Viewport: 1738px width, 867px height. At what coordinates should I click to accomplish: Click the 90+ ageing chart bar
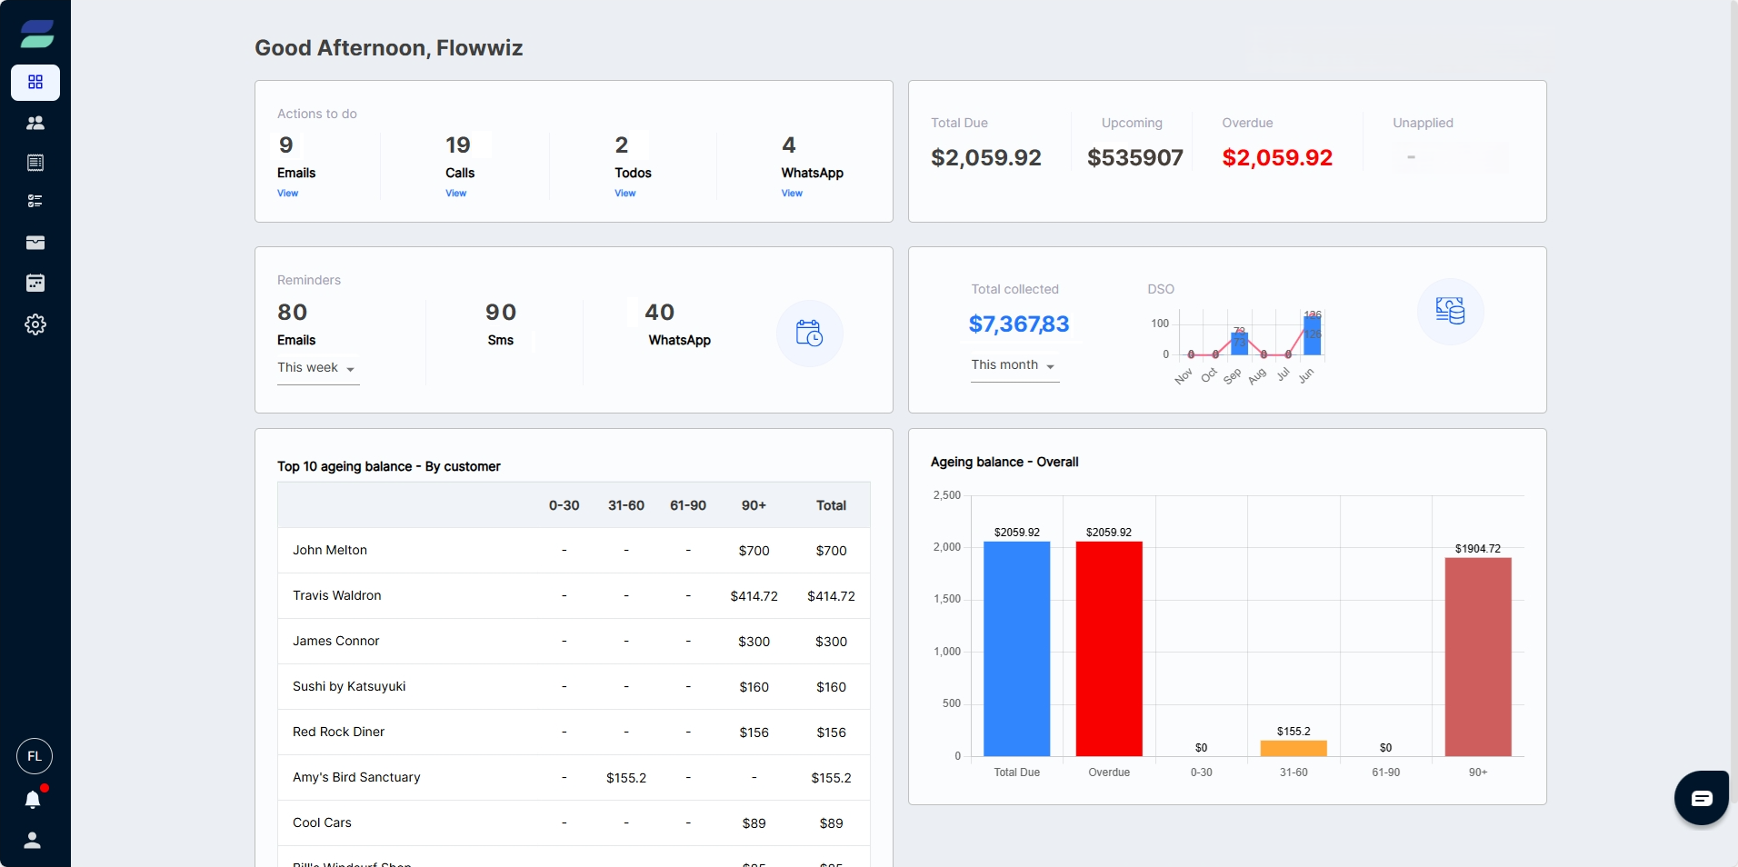(x=1478, y=657)
